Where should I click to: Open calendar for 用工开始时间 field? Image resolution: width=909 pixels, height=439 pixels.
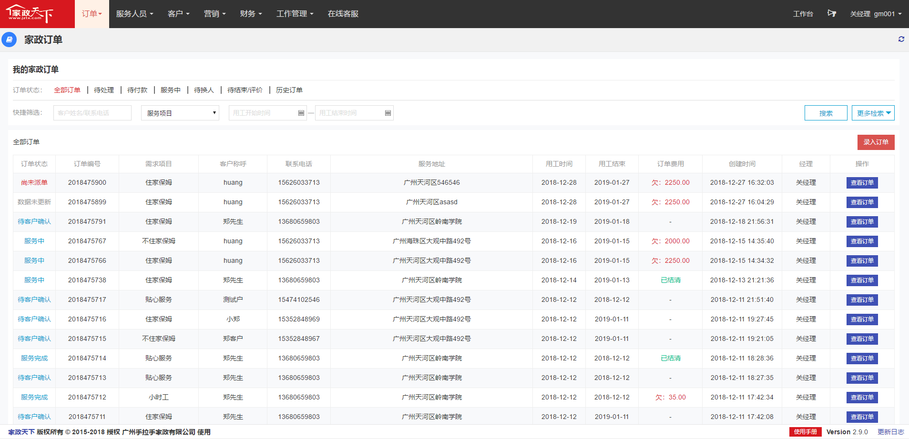point(301,113)
